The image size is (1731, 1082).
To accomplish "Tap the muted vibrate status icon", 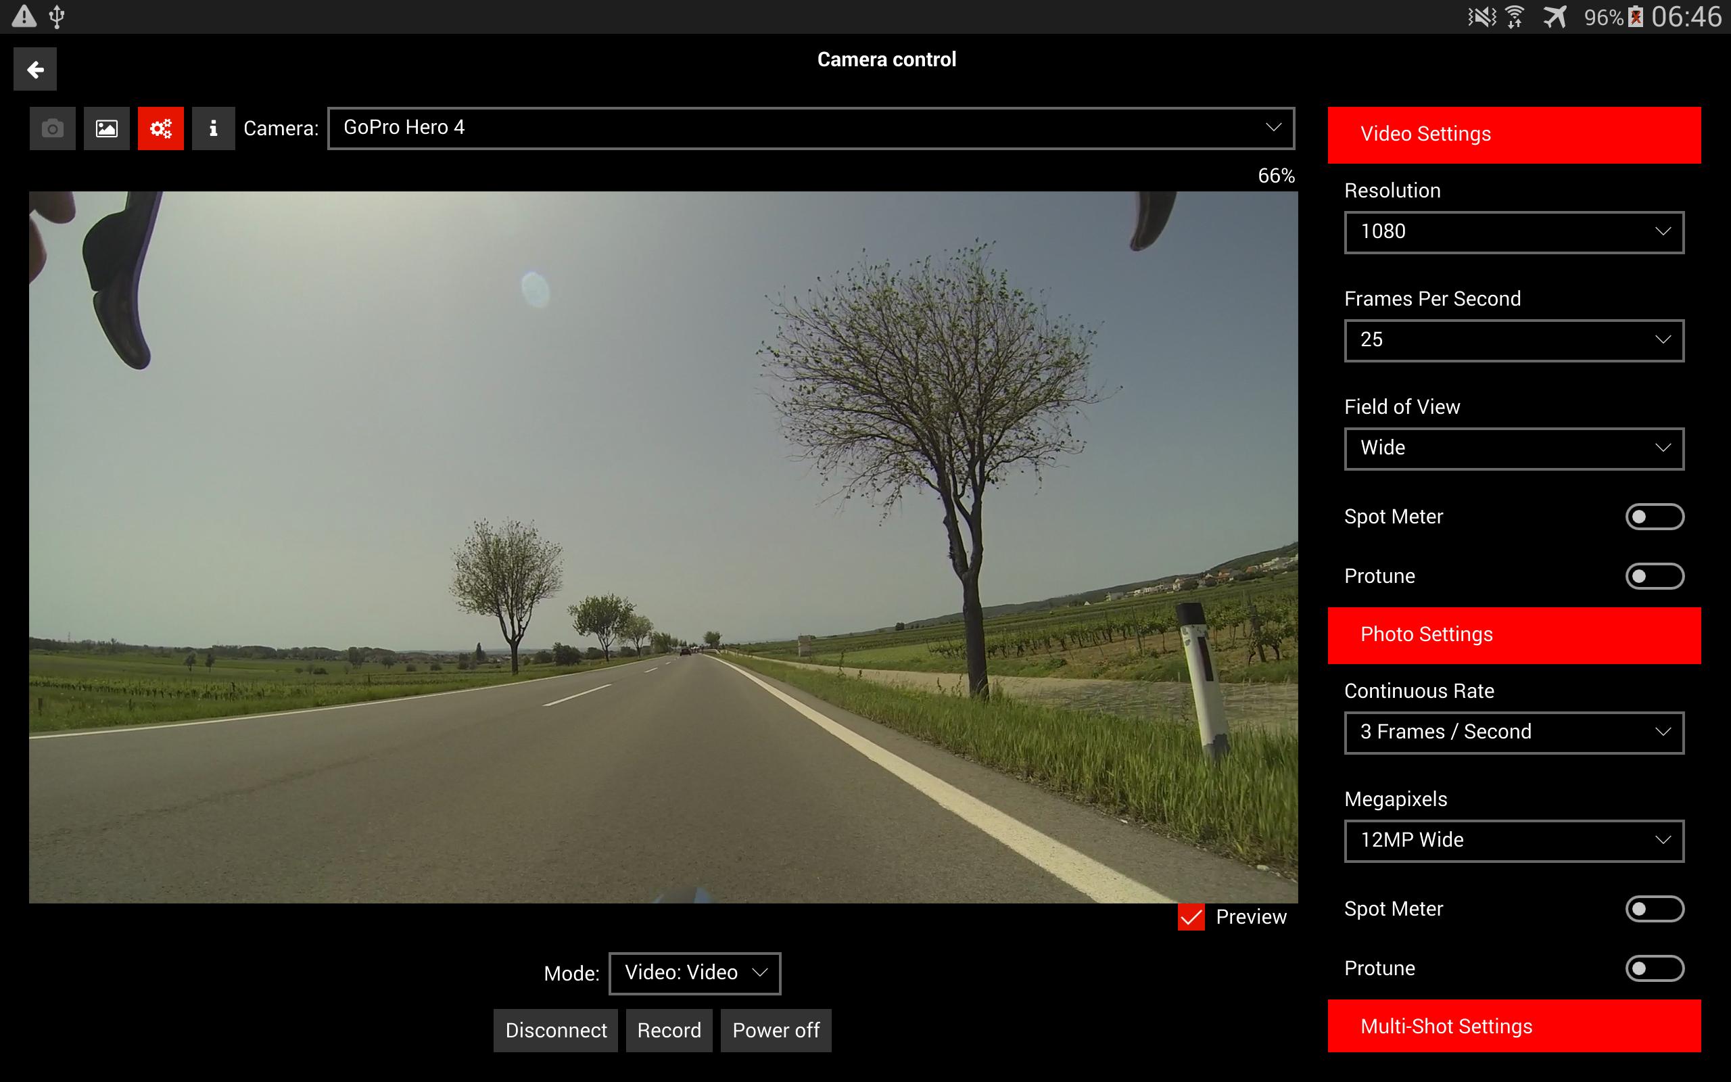I will (1481, 16).
